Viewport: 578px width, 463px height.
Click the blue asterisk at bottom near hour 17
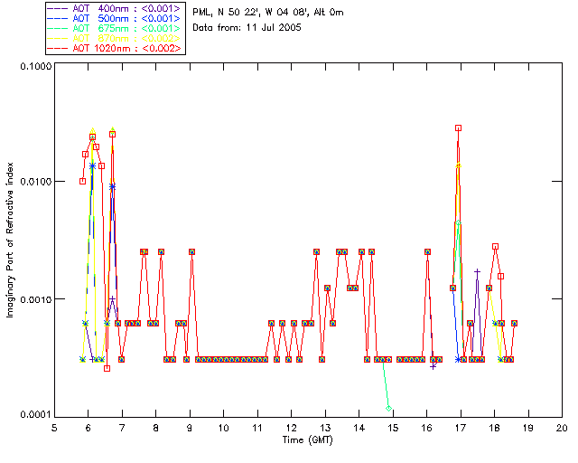(x=458, y=359)
